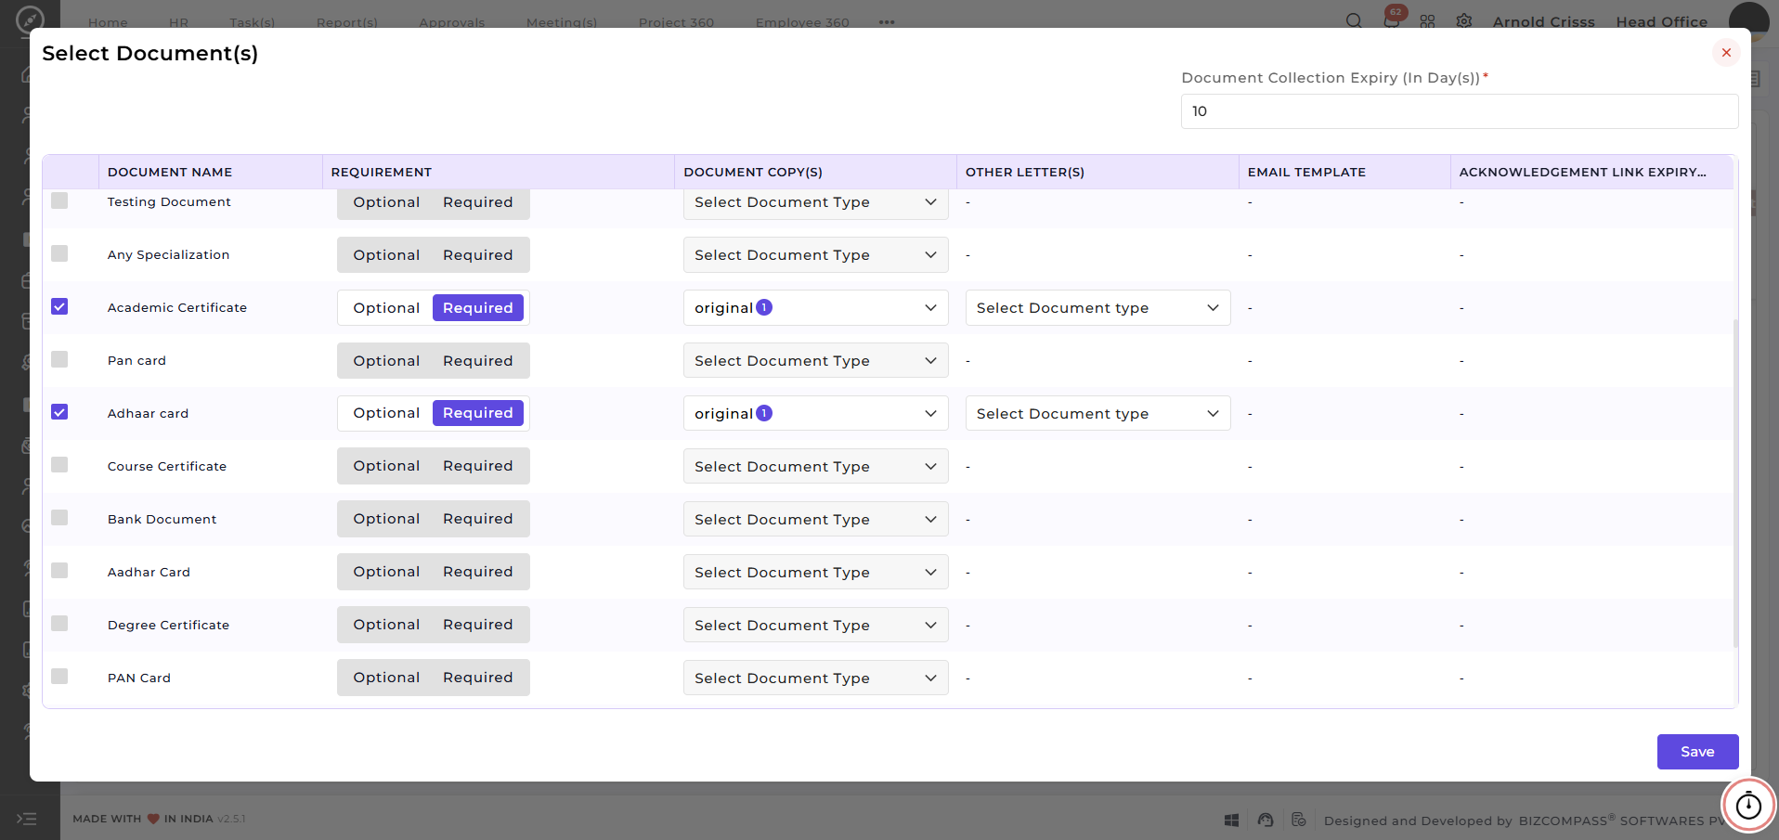Open the Meeting(s) menu
The height and width of the screenshot is (840, 1779).
click(x=562, y=22)
